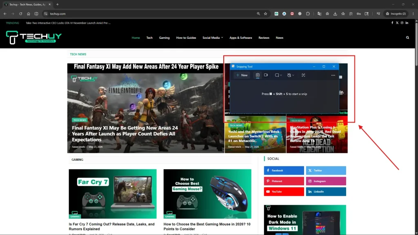Click the Twitter social button
418x235 pixels.
pos(326,171)
